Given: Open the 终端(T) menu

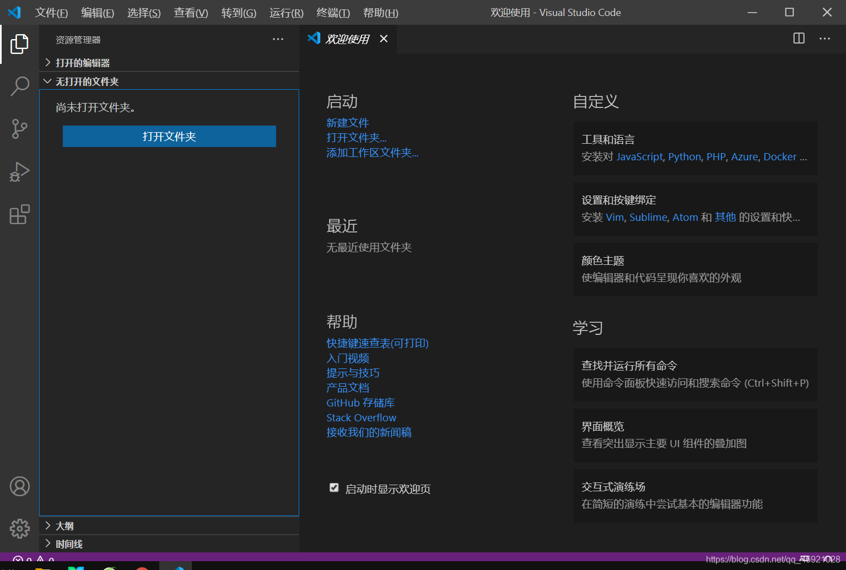Looking at the screenshot, I should click(333, 13).
